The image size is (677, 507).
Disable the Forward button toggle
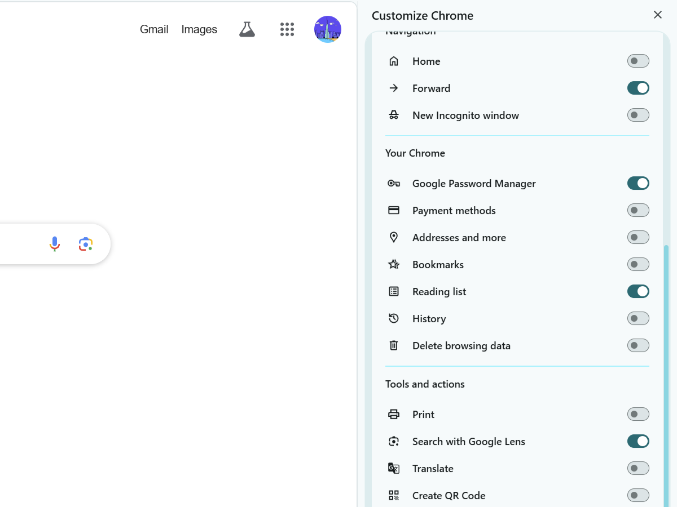[x=638, y=88]
